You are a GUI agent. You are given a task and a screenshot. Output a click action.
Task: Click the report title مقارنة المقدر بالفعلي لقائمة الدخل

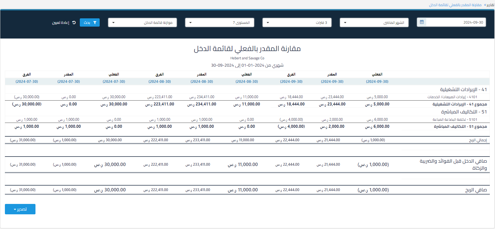tap(247, 49)
